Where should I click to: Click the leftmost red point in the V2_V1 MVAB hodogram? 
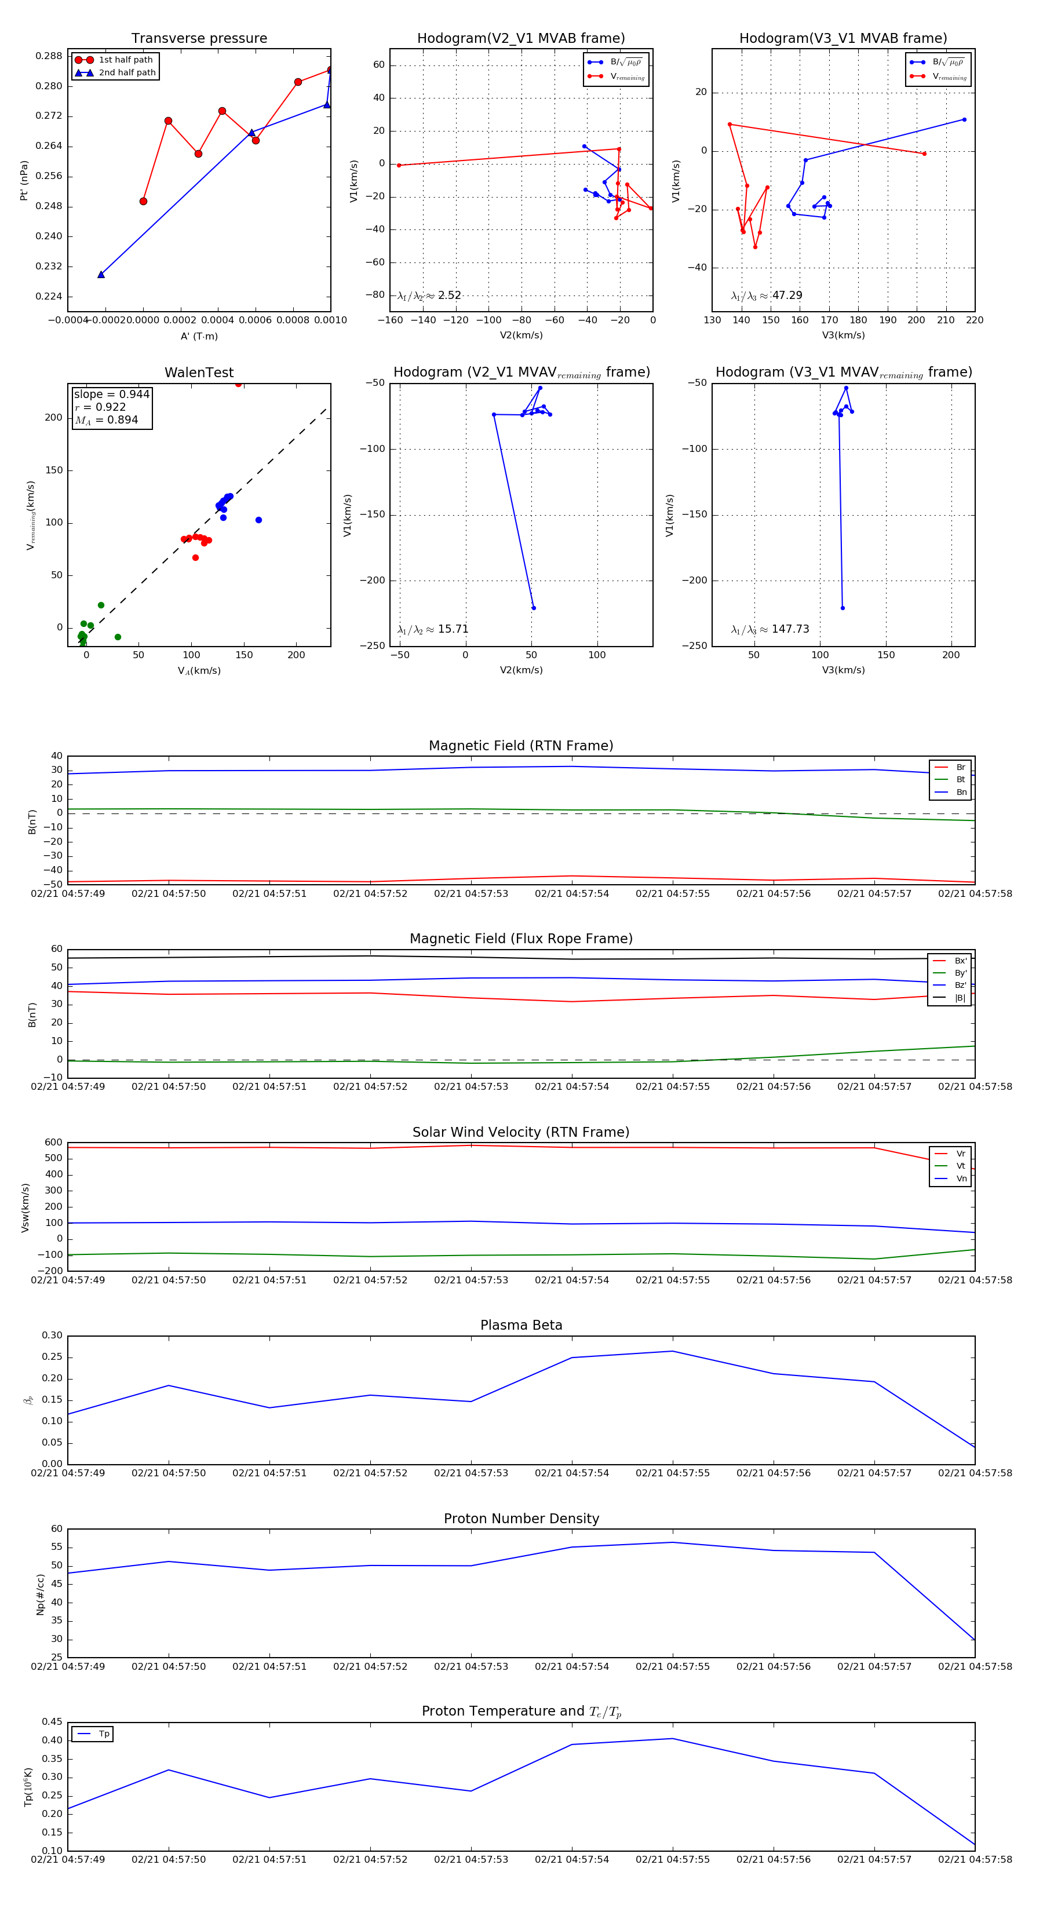click(x=399, y=166)
